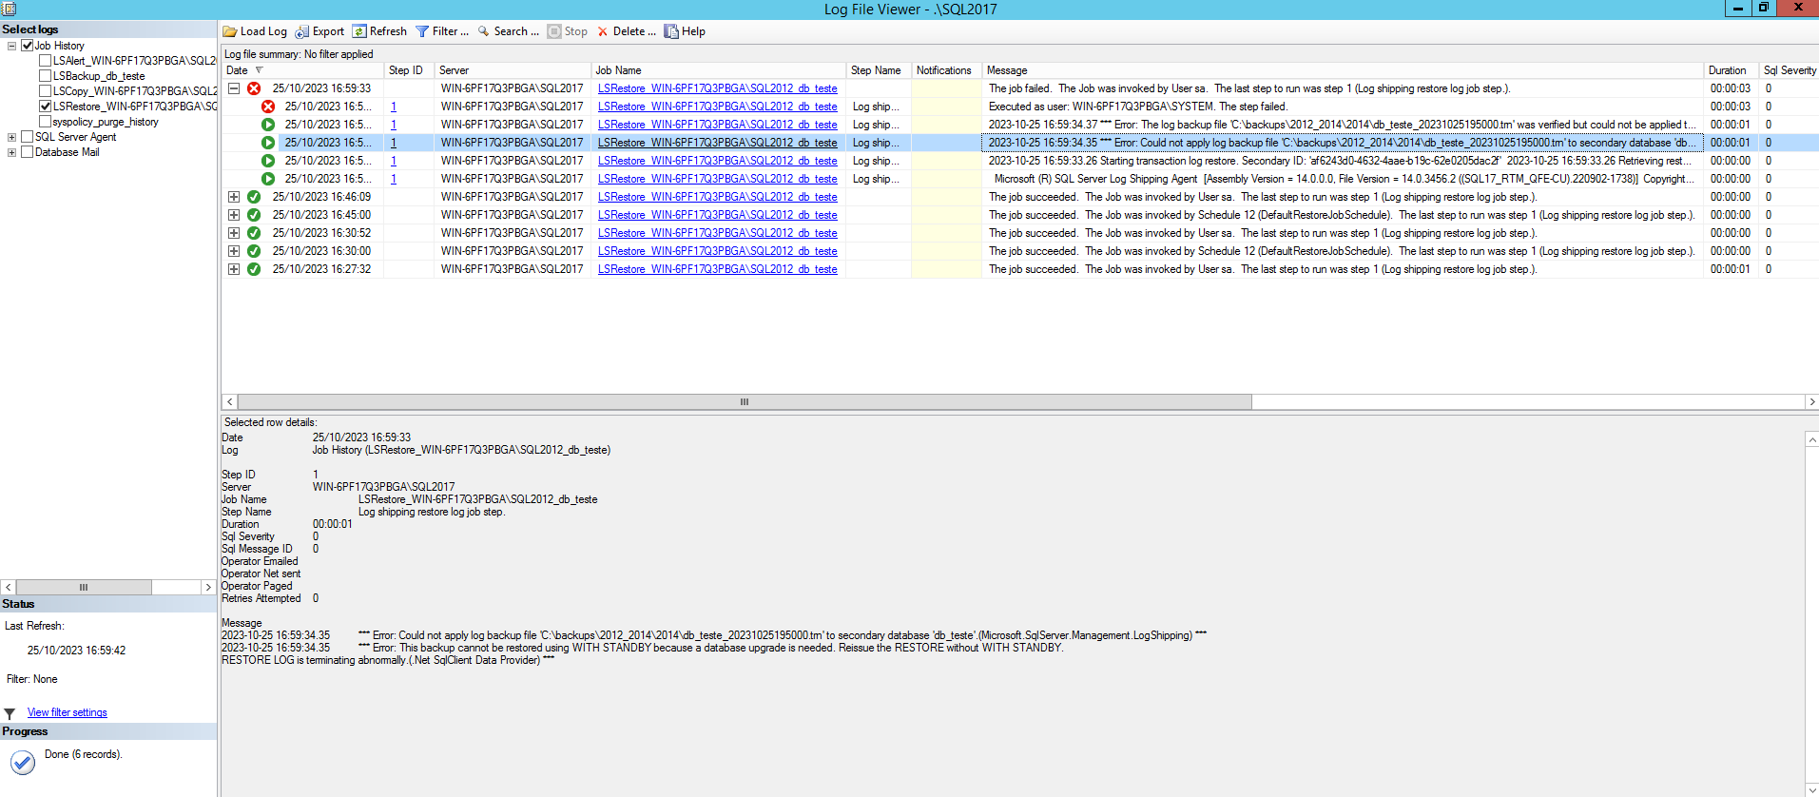This screenshot has height=797, width=1819.
Task: Expand the Database Mail tree node
Action: click(x=11, y=152)
